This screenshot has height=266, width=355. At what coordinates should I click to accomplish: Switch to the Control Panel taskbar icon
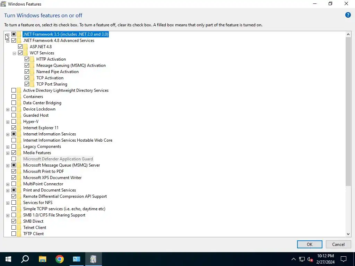[77, 259]
